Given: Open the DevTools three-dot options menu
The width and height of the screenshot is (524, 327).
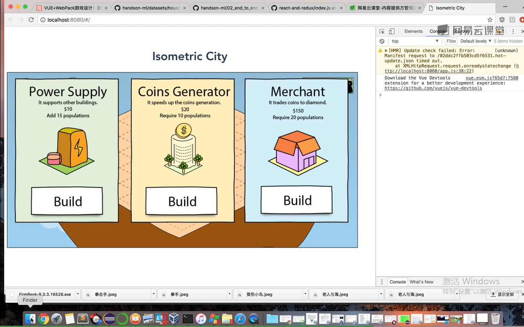Looking at the screenshot, I should point(513,32).
